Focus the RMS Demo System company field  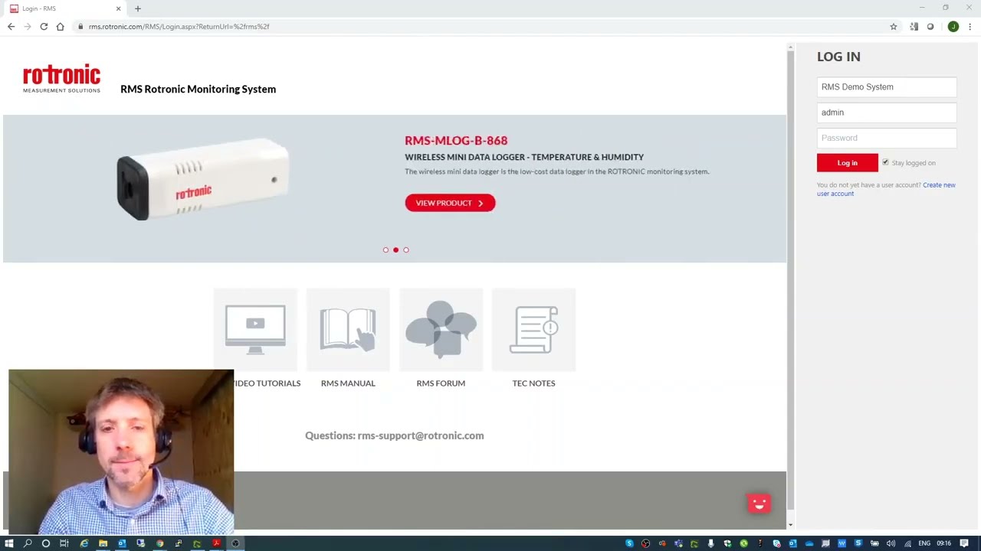(887, 87)
